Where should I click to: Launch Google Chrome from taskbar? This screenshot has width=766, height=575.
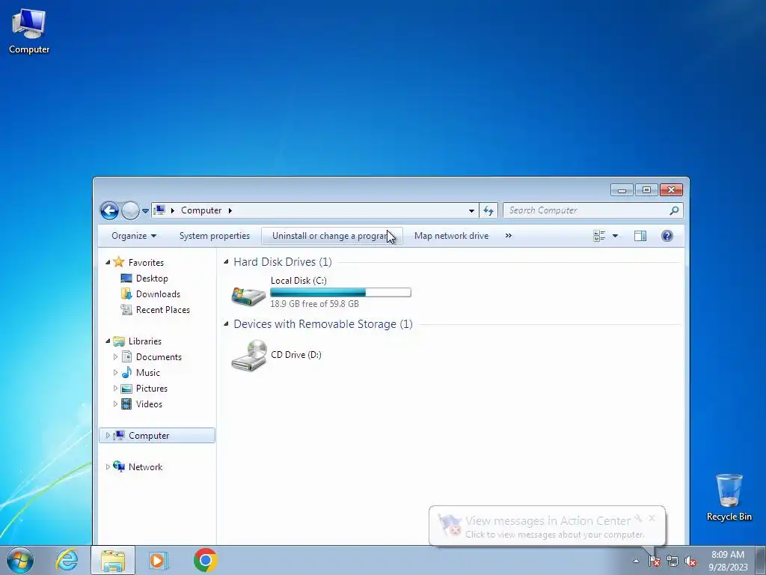click(205, 560)
